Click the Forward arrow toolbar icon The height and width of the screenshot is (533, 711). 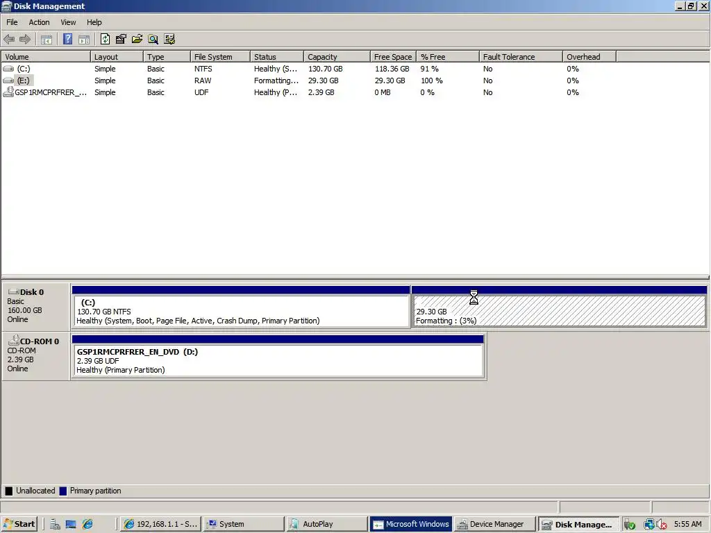25,40
